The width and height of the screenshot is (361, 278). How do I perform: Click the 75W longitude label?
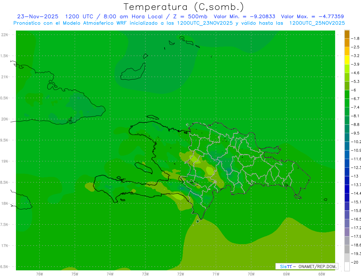point(75,274)
